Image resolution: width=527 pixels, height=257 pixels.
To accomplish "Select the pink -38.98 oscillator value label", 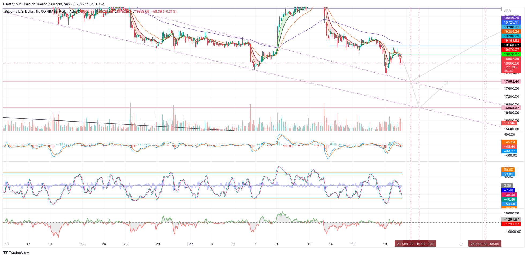I will click(509, 195).
